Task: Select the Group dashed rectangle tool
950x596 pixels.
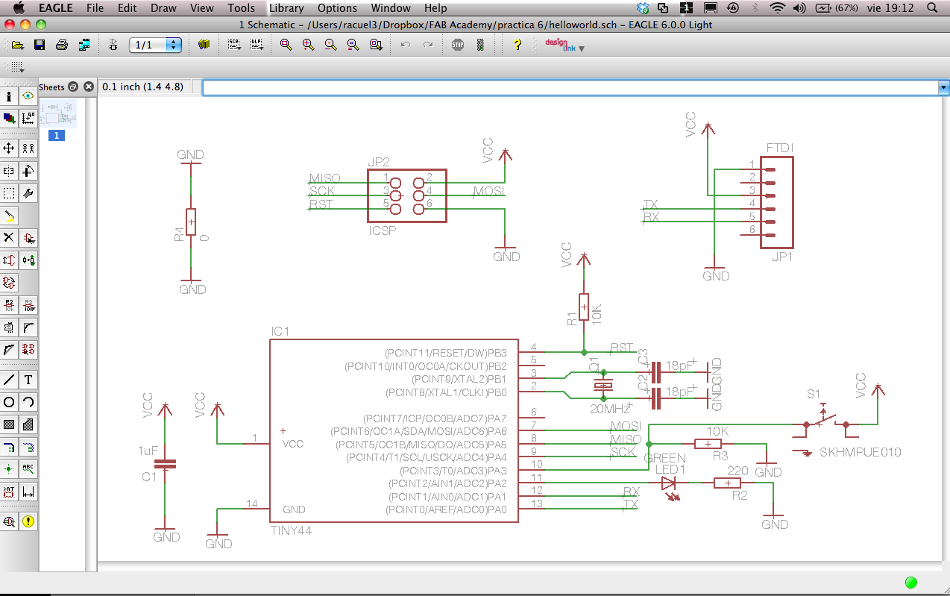Action: [9, 193]
